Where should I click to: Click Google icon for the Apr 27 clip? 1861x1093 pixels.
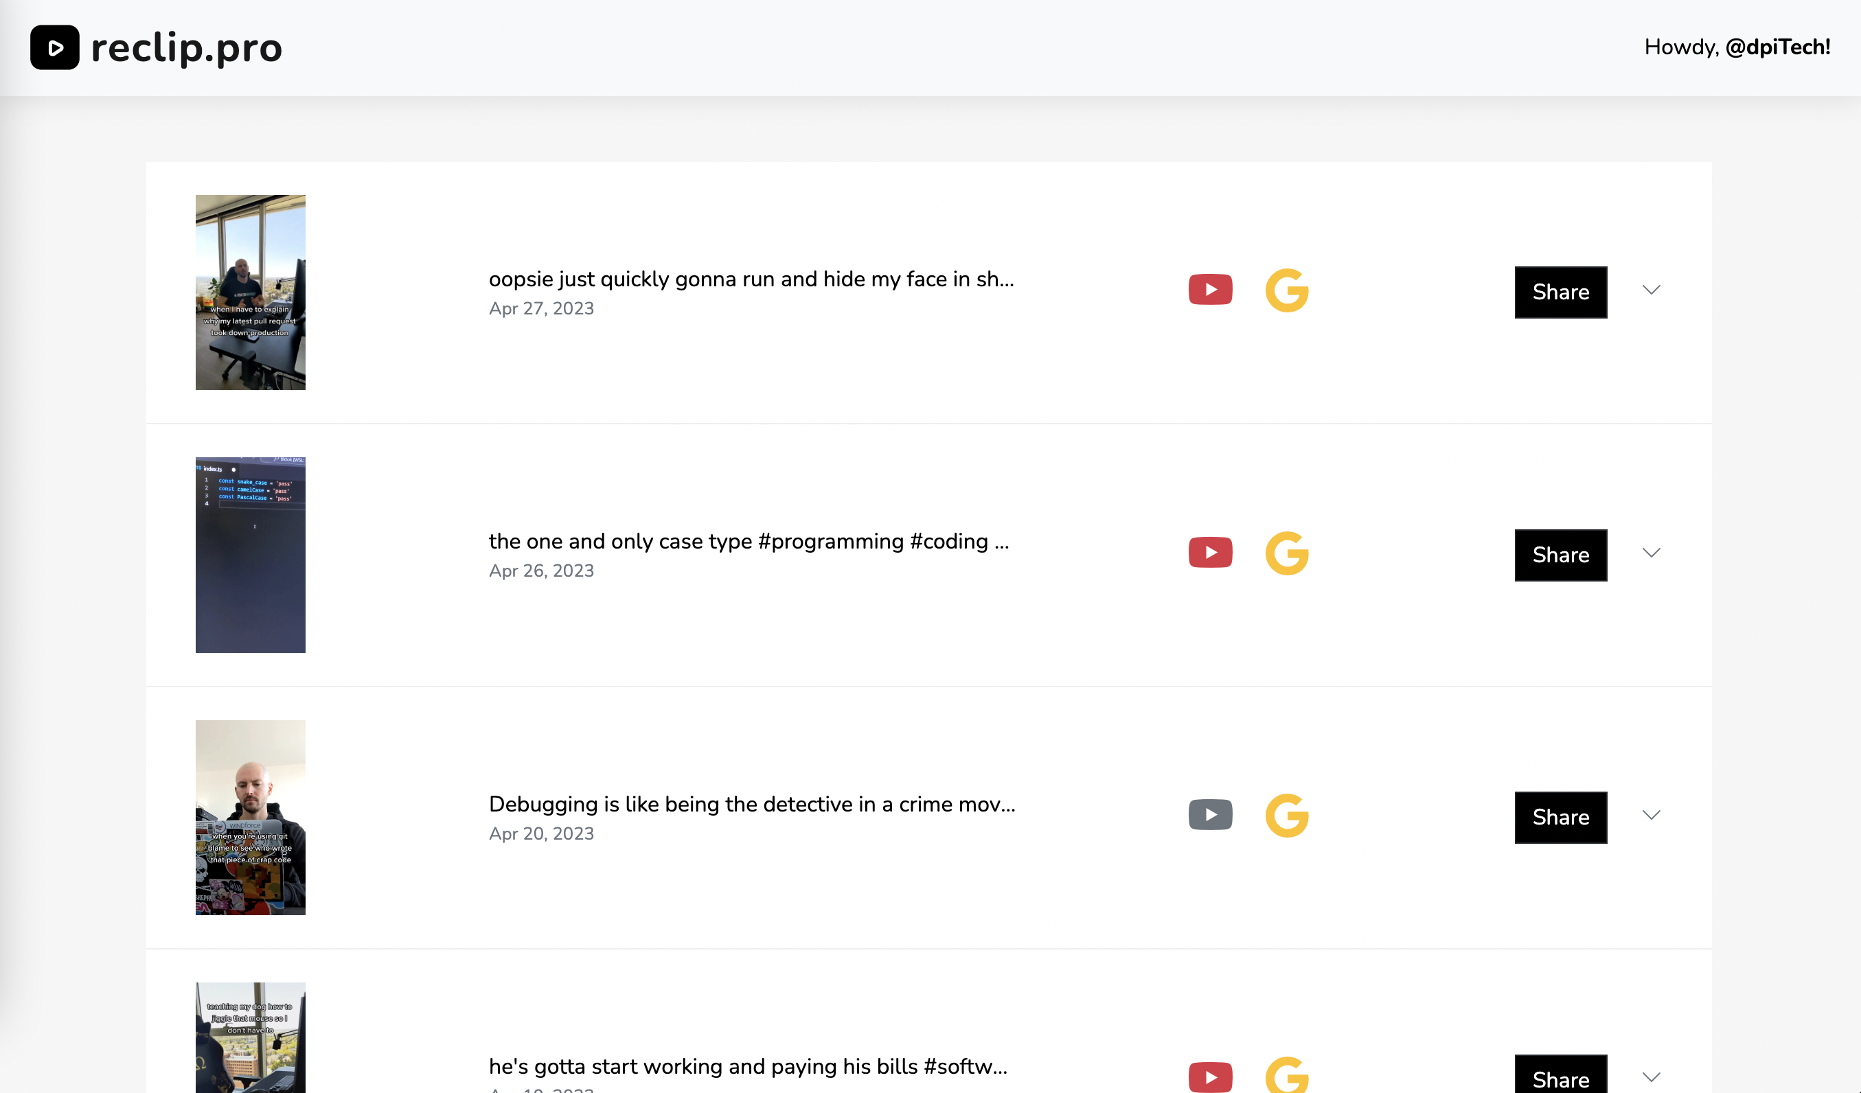[x=1286, y=290]
